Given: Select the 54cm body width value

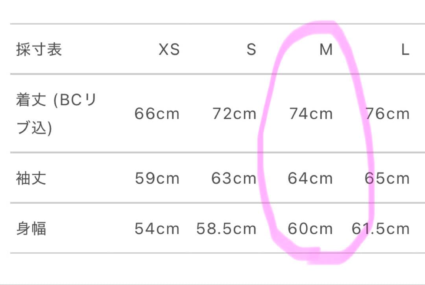Looking at the screenshot, I should click(157, 228).
